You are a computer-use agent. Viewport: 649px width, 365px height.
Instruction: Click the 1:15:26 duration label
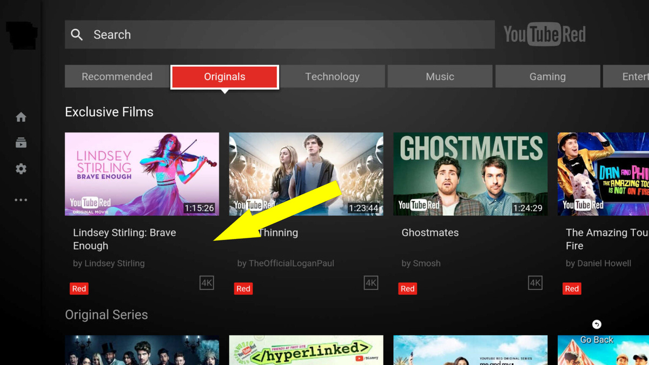[199, 208]
